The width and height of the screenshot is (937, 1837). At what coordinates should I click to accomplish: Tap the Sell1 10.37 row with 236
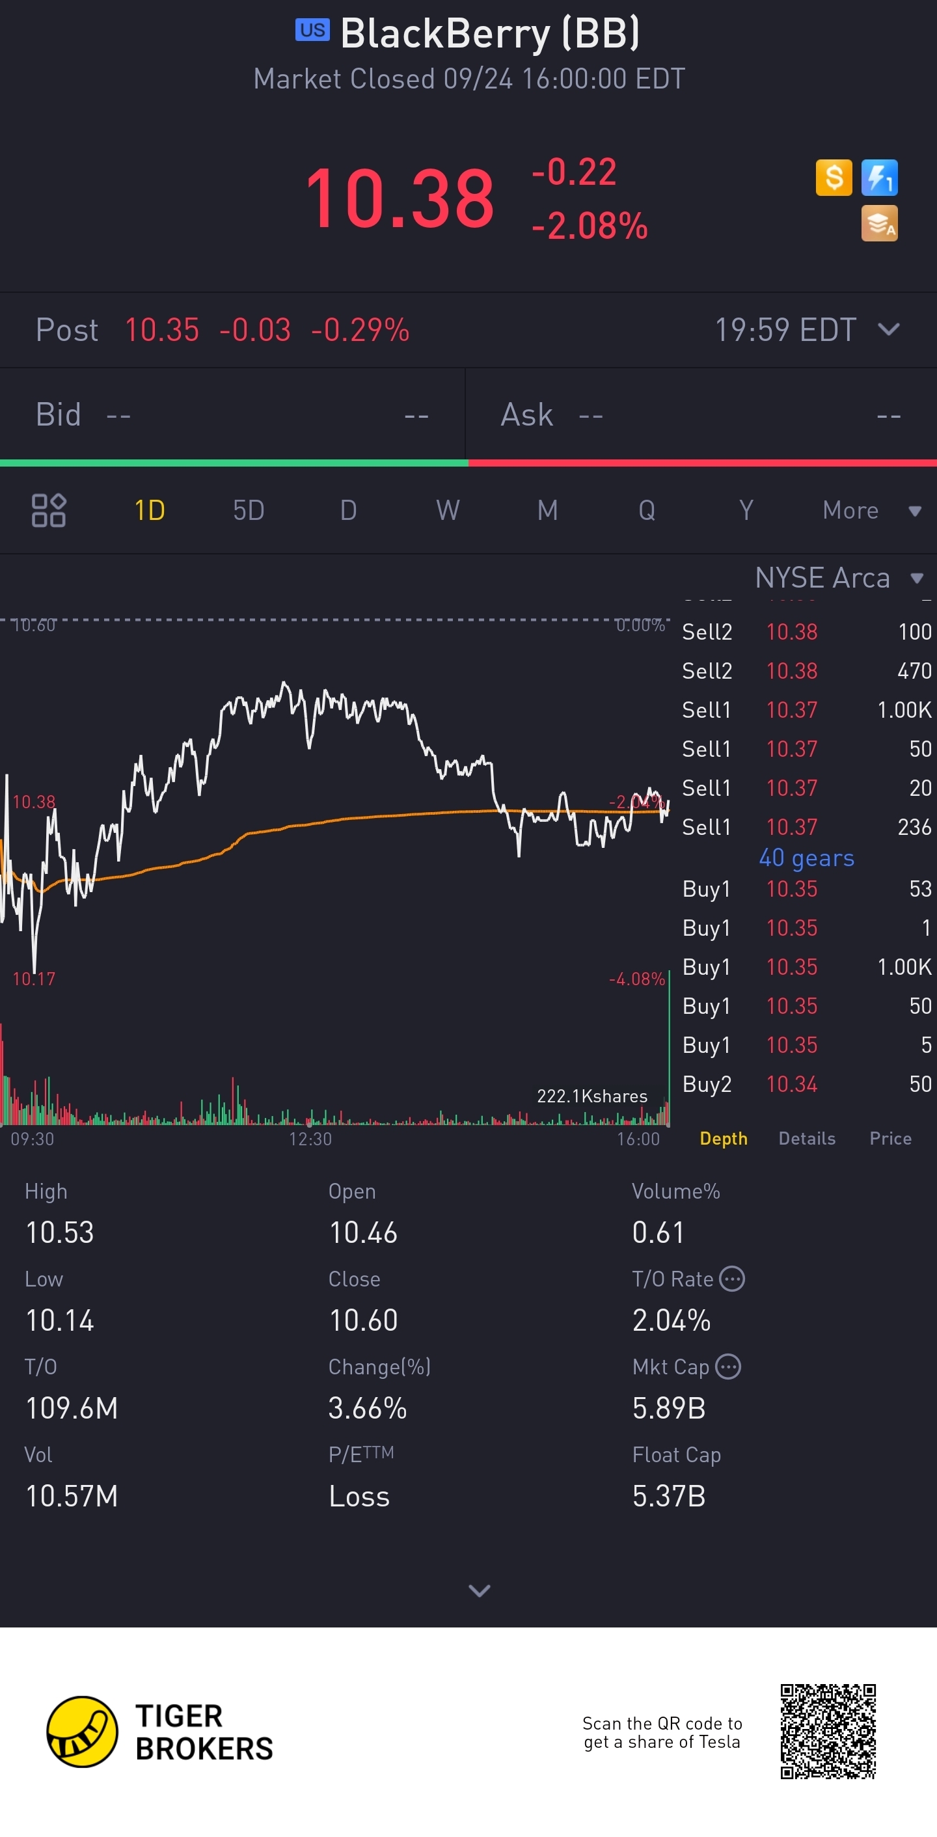806,827
